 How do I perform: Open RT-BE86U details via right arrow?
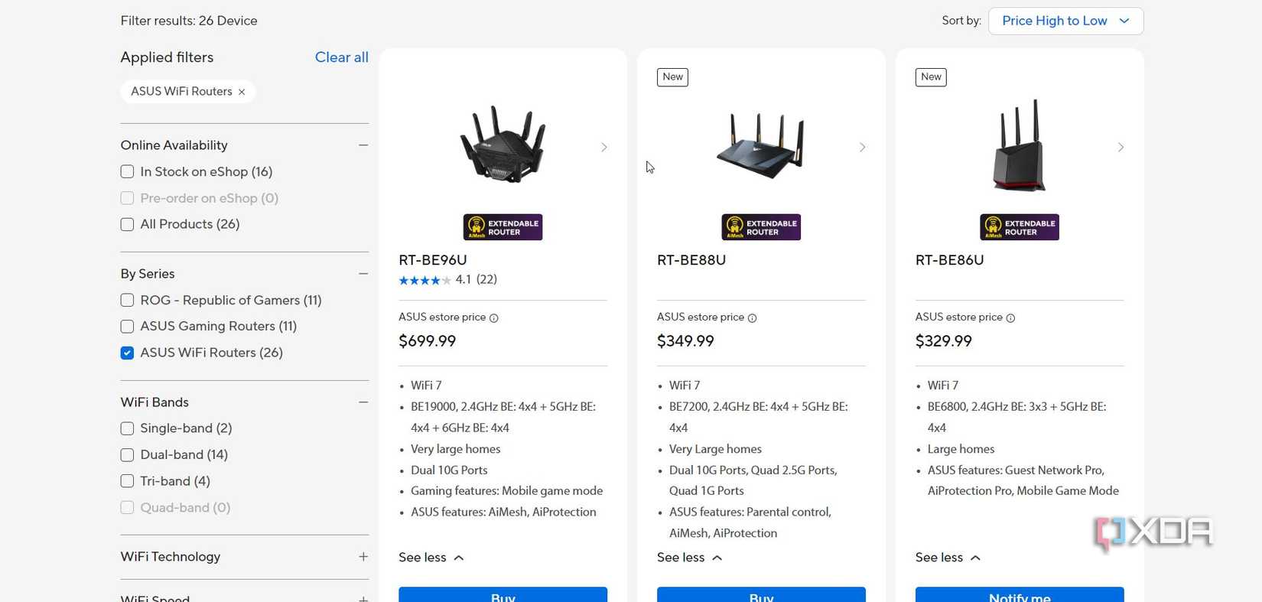1121,147
